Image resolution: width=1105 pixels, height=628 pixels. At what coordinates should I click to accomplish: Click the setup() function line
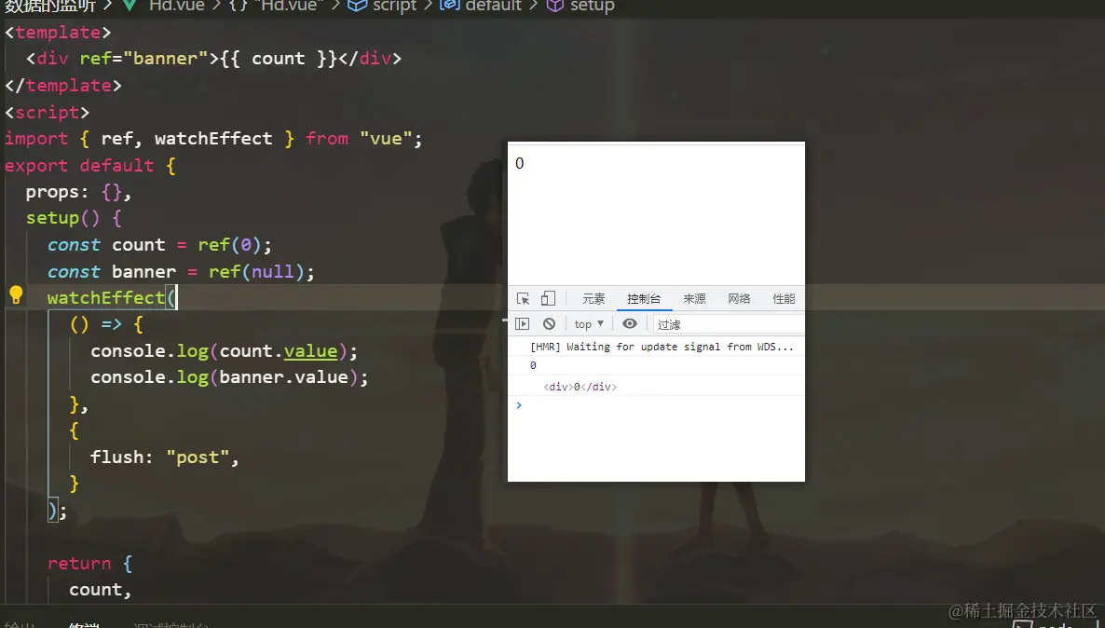(74, 219)
